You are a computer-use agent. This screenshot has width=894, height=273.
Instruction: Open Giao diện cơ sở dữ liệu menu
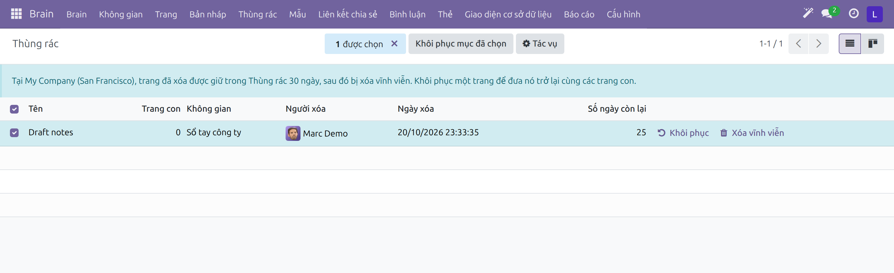click(508, 14)
